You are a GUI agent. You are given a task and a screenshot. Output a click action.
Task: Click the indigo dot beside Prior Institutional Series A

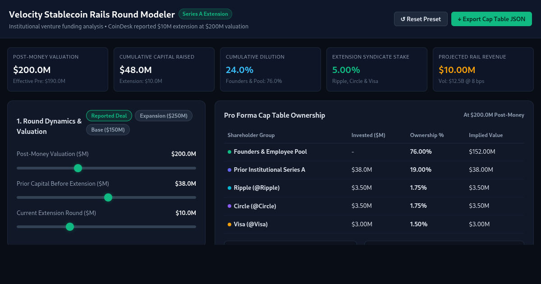pyautogui.click(x=229, y=170)
